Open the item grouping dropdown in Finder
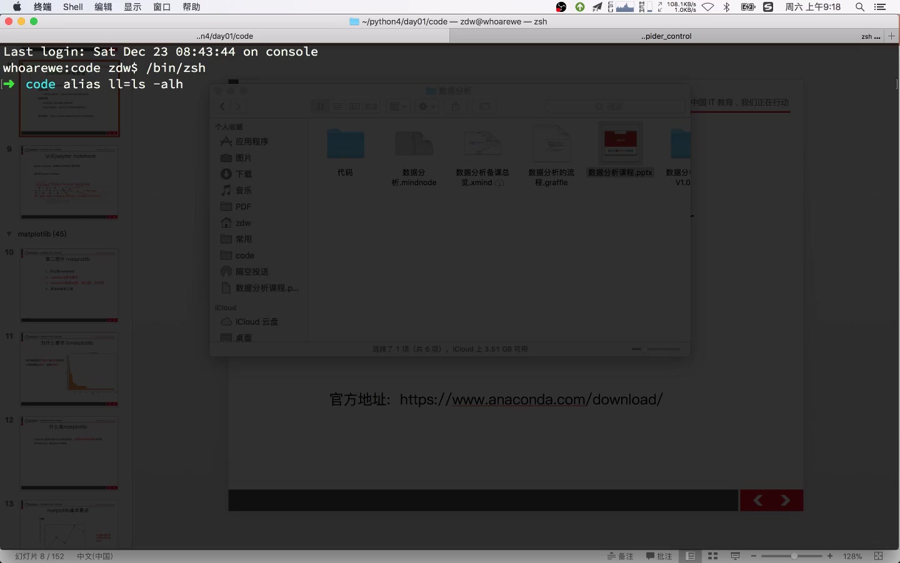The height and width of the screenshot is (563, 900). [397, 106]
